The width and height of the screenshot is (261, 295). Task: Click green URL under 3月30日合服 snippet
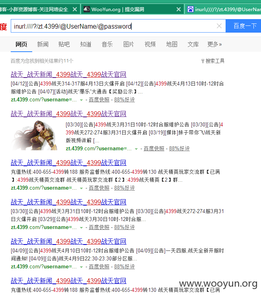click(x=44, y=227)
